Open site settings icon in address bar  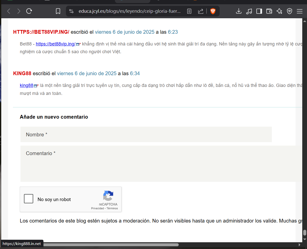(x=71, y=11)
